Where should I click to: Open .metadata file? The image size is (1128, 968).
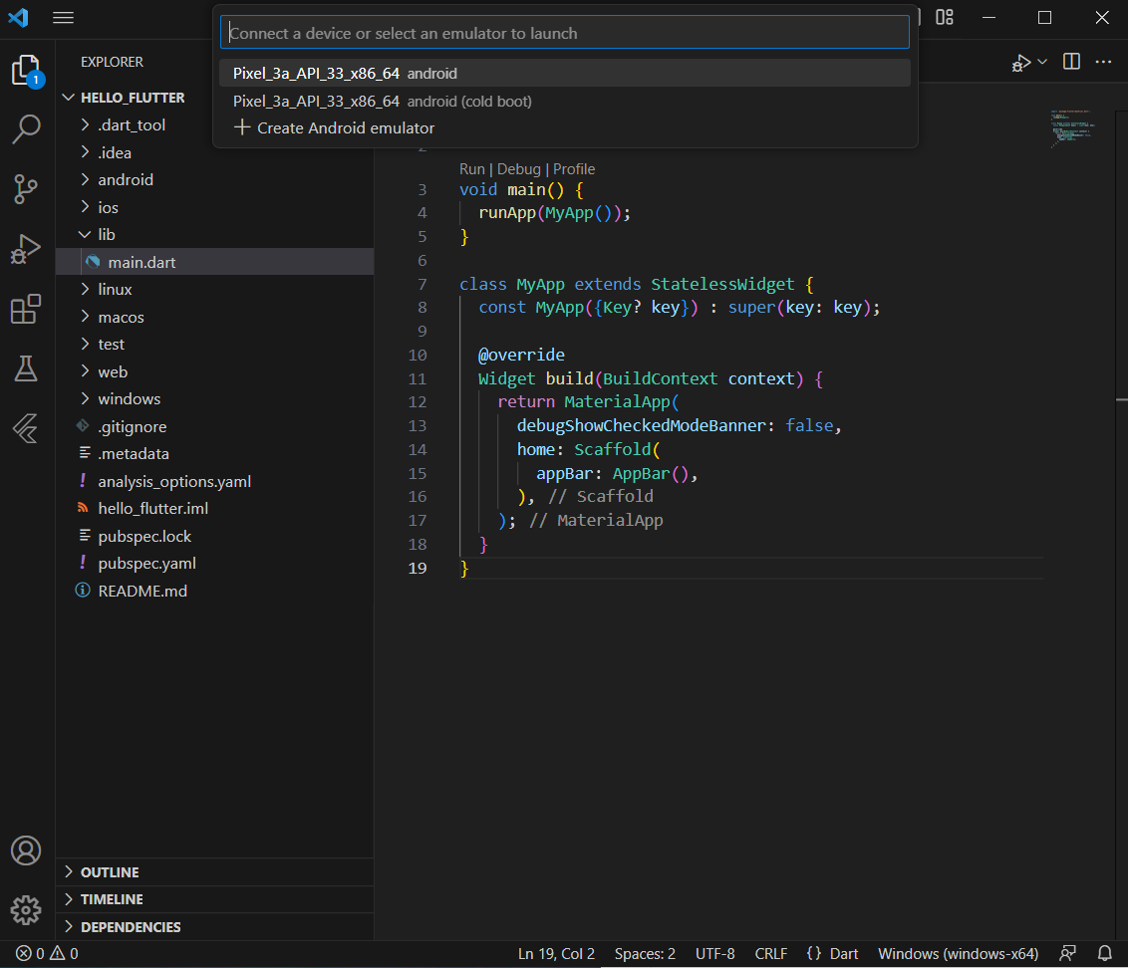coord(214,454)
